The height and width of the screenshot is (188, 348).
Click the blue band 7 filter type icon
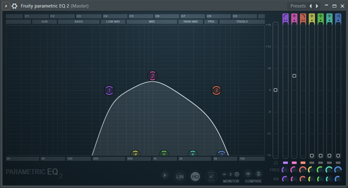(x=338, y=18)
